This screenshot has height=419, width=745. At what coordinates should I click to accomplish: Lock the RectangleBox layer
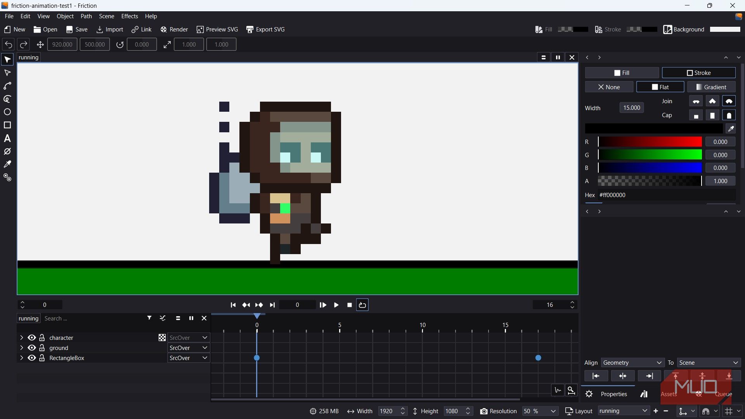click(42, 358)
